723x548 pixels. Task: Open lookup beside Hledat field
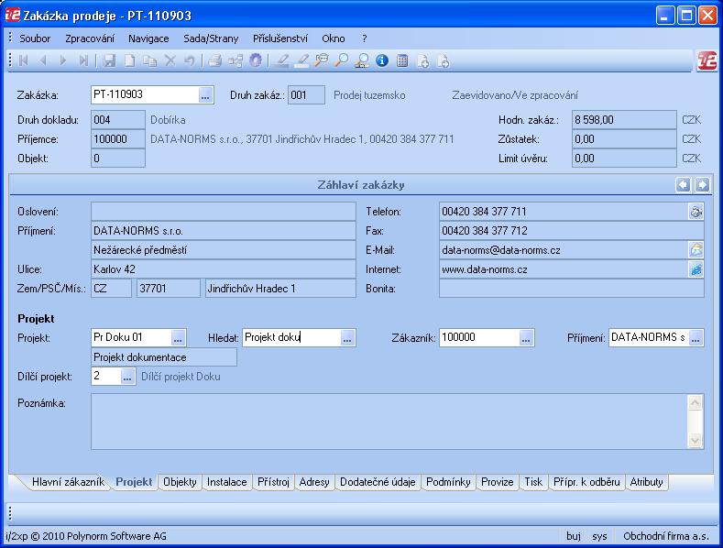pos(347,338)
